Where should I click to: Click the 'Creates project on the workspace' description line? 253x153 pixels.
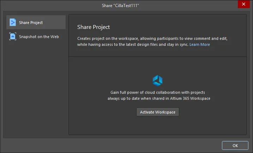click(152, 38)
